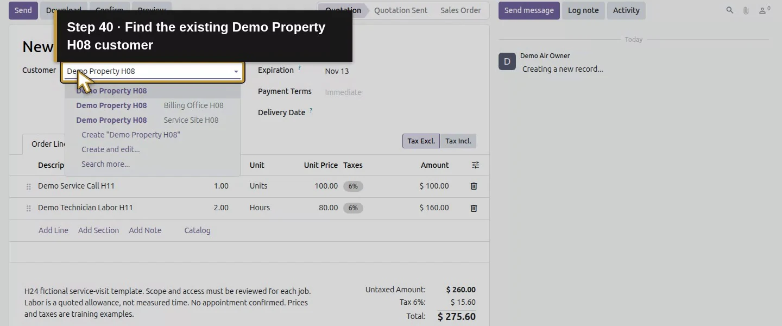Screen dimensions: 782x326
Task: Click the unit price 100.00 cell
Action: (x=326, y=186)
